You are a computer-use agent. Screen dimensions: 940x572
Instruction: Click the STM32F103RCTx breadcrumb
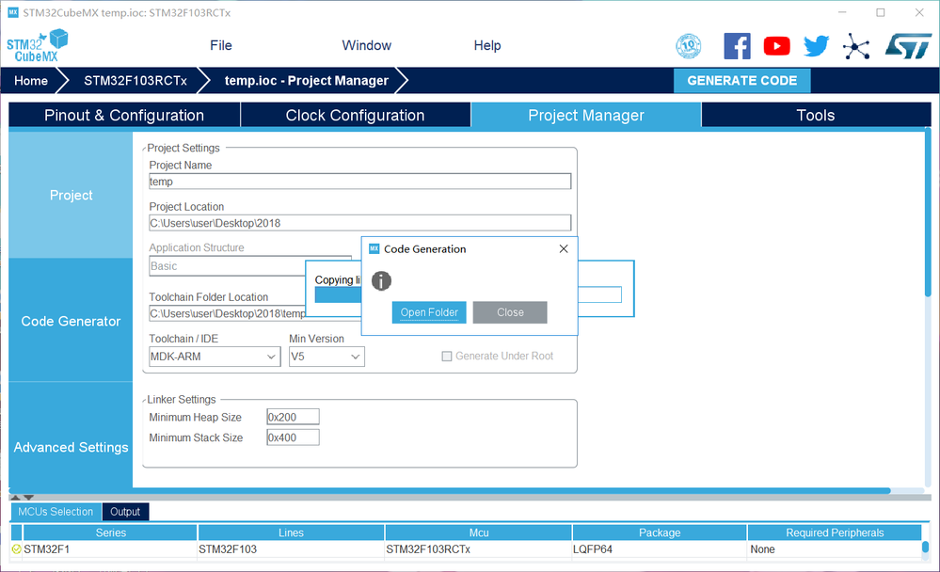135,80
